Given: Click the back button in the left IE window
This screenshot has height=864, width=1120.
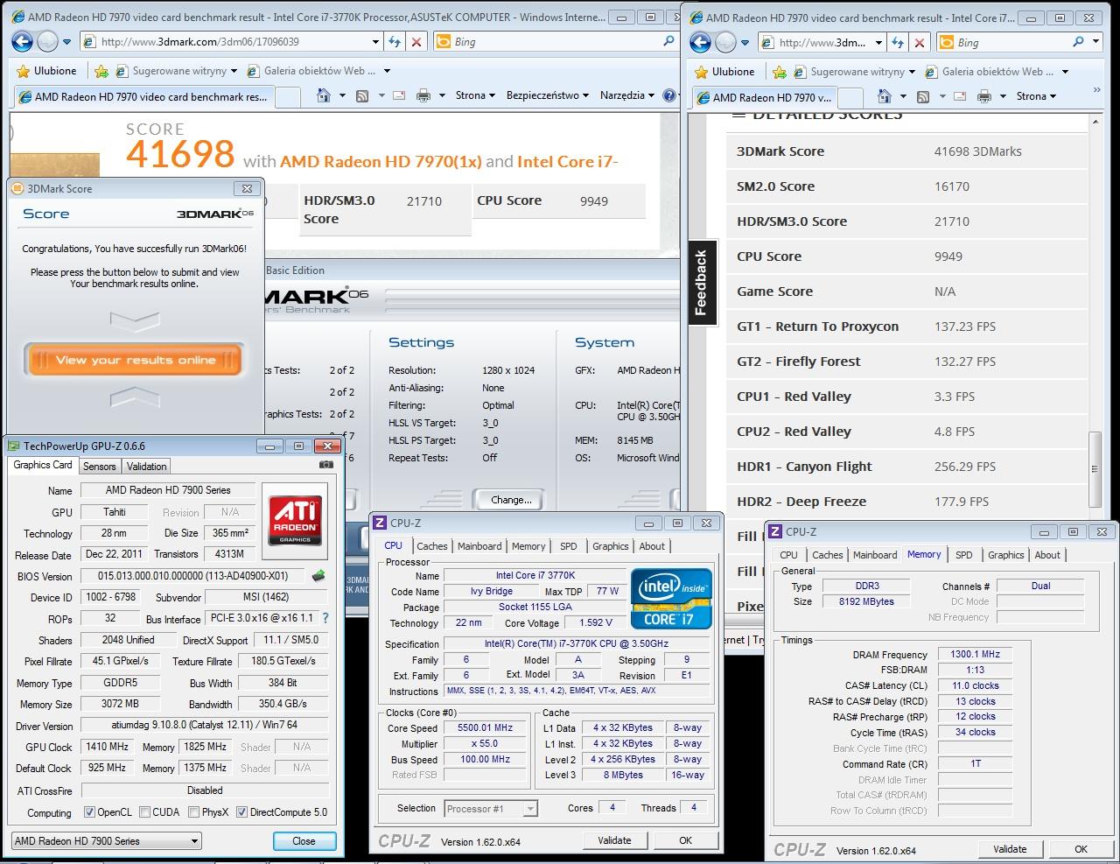Looking at the screenshot, I should click(x=22, y=41).
